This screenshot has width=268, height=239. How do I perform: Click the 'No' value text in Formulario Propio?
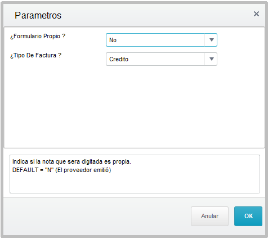tap(113, 40)
